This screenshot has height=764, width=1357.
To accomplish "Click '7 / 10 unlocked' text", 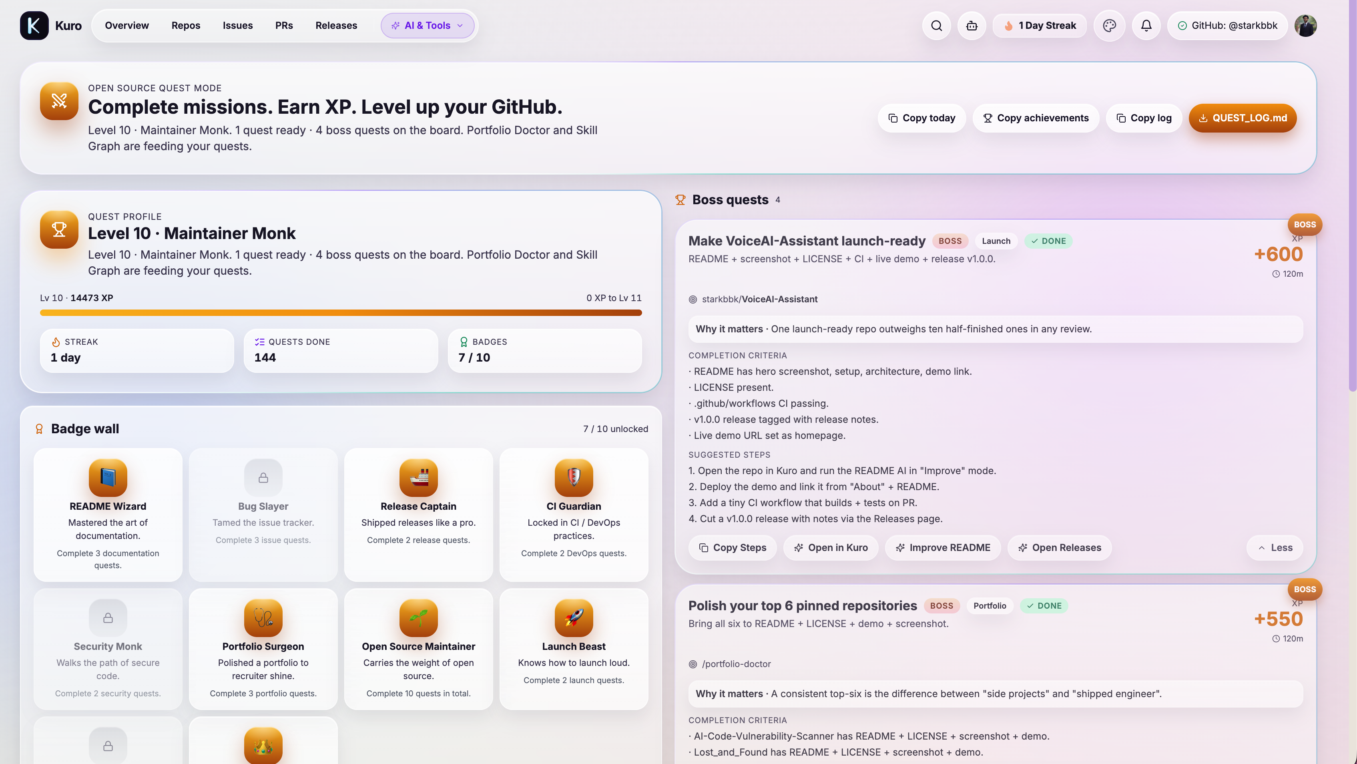I will [615, 429].
